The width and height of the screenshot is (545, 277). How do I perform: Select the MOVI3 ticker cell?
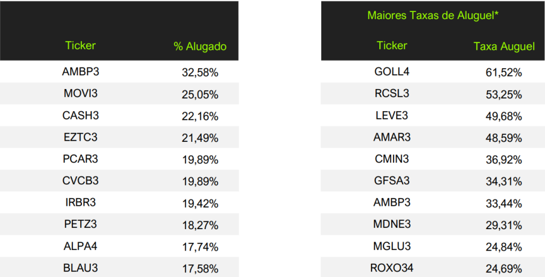coord(80,94)
